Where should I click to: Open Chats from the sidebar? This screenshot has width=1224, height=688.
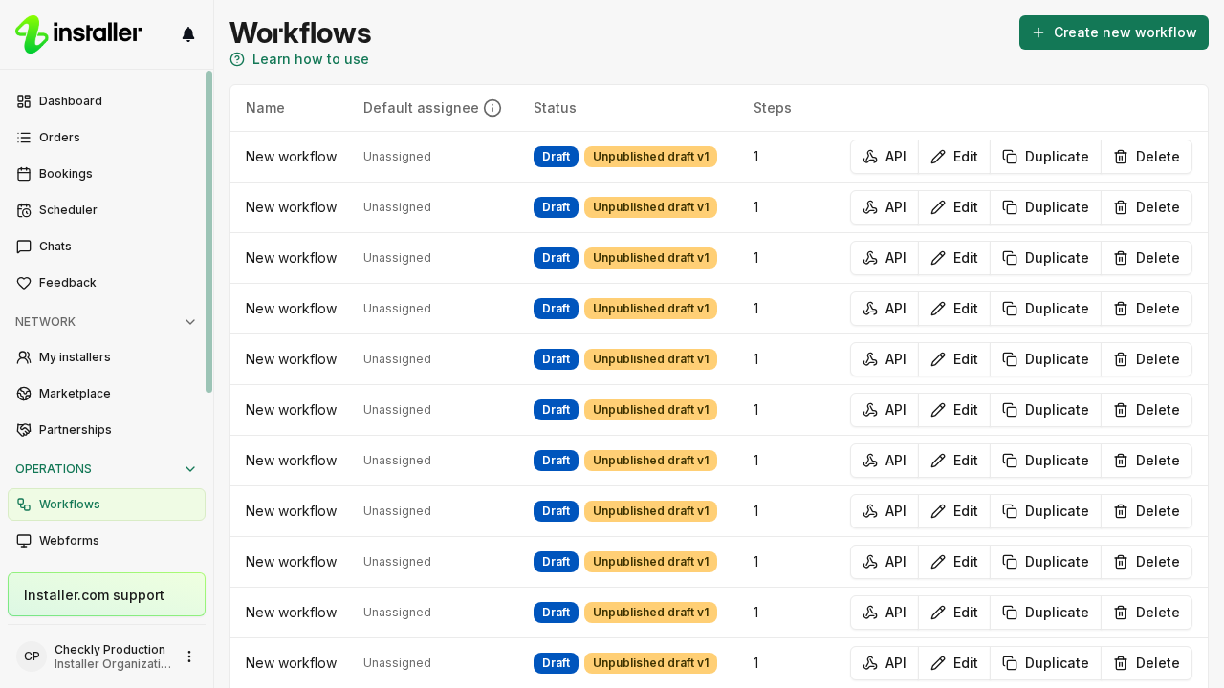(x=106, y=247)
